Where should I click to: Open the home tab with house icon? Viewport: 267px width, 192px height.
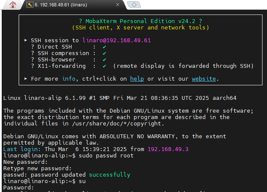[13, 5]
